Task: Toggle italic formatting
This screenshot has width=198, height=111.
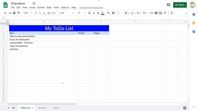Action: click(x=94, y=13)
